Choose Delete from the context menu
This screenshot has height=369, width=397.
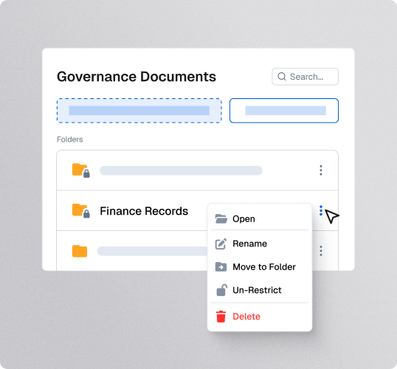[x=260, y=317]
